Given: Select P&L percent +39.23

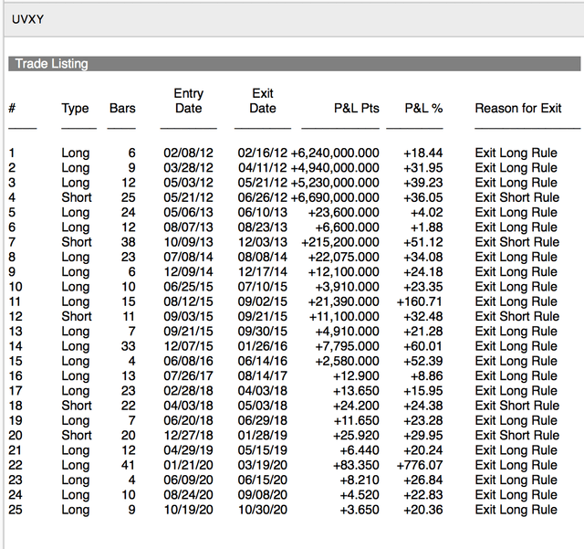Looking at the screenshot, I should [x=423, y=183].
